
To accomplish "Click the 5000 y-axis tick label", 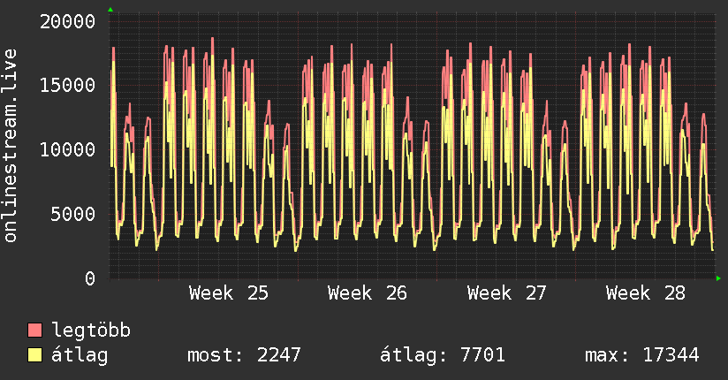I will [x=73, y=214].
